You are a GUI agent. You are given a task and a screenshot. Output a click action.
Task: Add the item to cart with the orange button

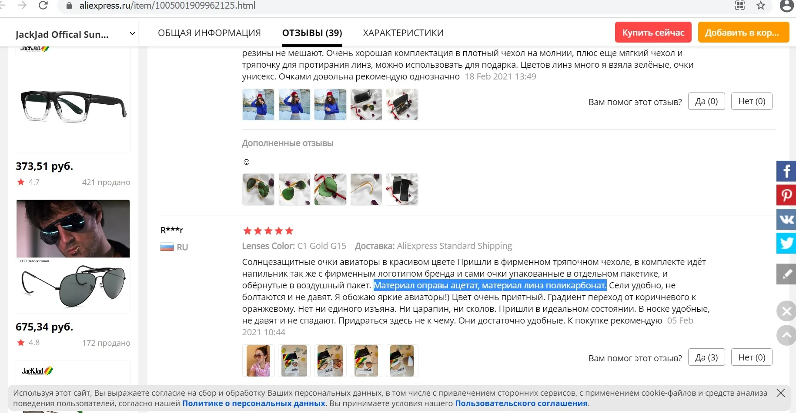(x=743, y=32)
